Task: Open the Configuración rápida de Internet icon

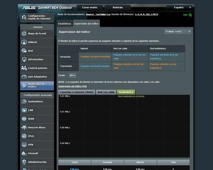Action: pos(24,17)
